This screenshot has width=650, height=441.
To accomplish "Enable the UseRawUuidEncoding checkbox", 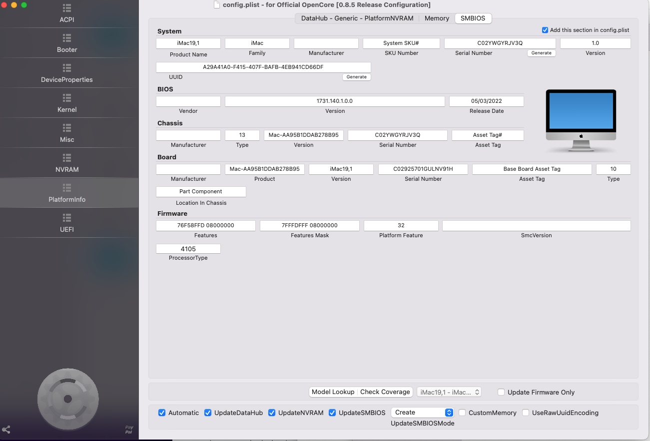I will pos(526,413).
